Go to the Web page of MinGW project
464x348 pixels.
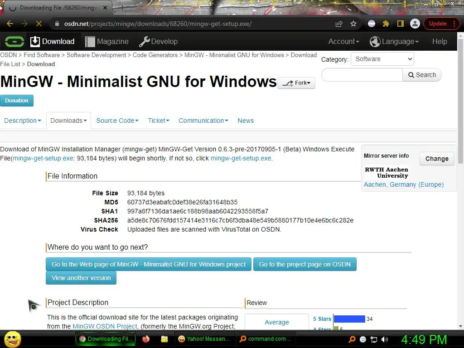149,264
